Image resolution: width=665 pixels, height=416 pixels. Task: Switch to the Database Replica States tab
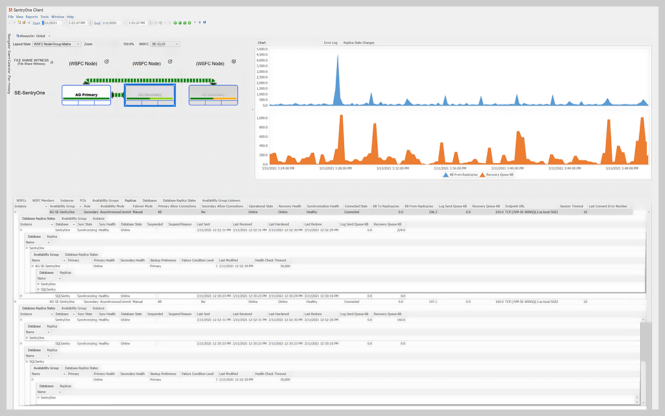[178, 201]
